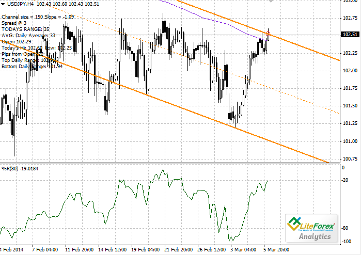Screen dimensions: 361x255
Task: Click the 102.25 price axis label
Action: (350, 53)
